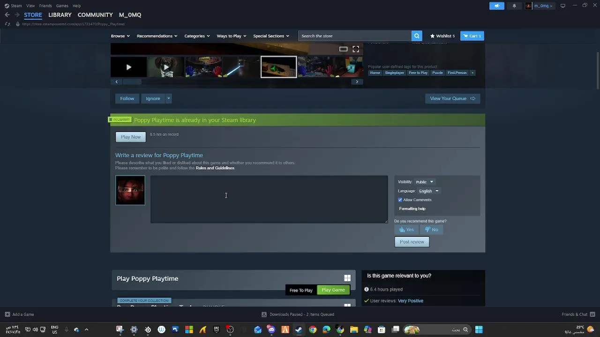Open Discord from the Windows taskbar
Screen dimensions: 600x337
(x=271, y=330)
